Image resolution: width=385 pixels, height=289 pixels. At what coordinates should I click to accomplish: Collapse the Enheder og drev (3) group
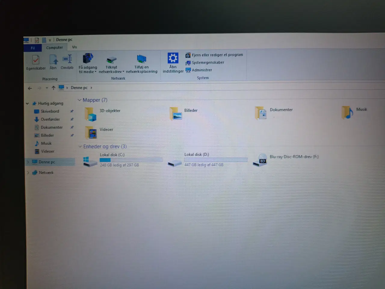click(80, 147)
